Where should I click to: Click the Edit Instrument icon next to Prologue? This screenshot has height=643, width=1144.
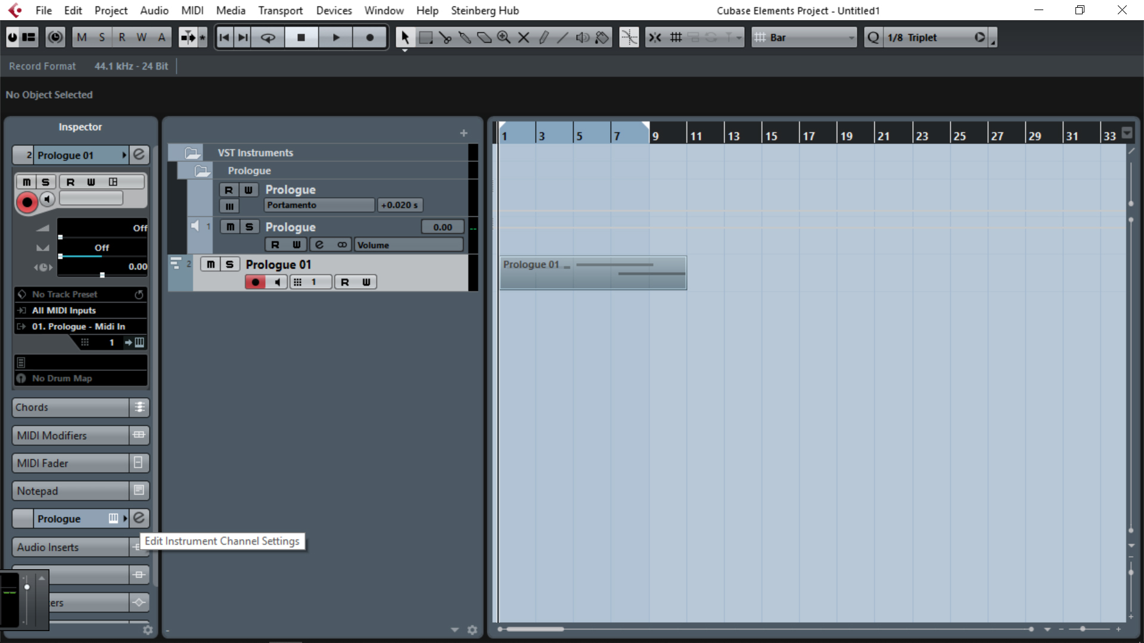139,518
